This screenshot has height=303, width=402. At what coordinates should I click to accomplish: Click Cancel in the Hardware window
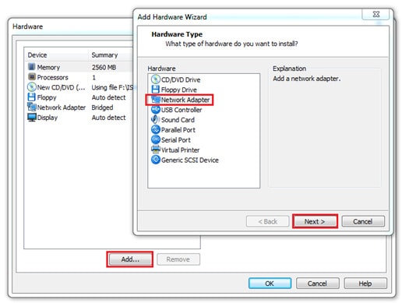coord(317,284)
